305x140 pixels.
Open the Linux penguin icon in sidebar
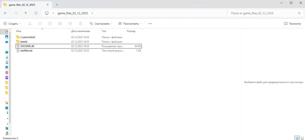pyautogui.click(x=7, y=133)
